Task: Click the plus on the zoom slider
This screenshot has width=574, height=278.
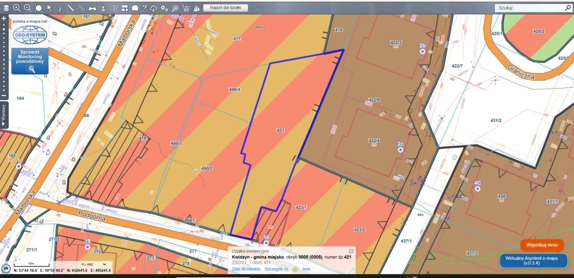Action: tap(3, 18)
